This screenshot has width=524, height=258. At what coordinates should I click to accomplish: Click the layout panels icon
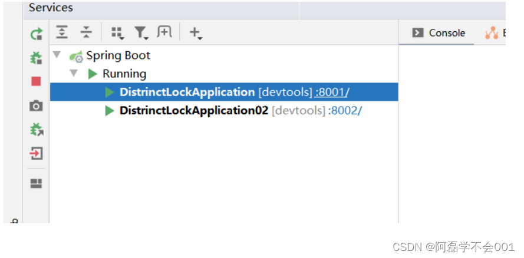point(36,184)
